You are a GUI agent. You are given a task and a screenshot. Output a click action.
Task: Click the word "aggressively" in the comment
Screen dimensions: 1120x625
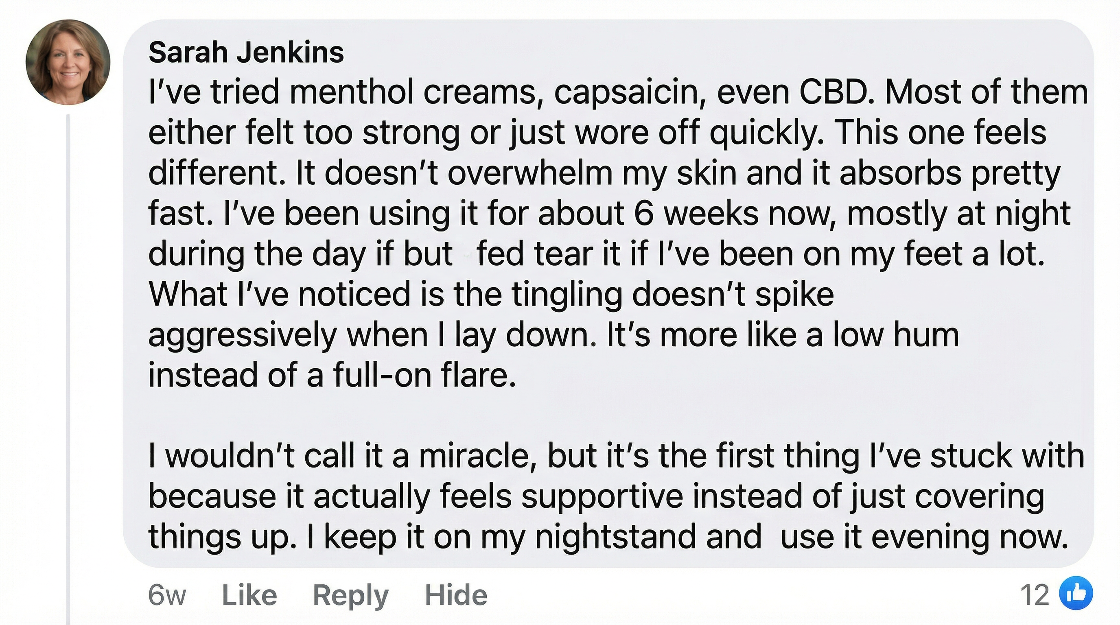click(x=243, y=336)
